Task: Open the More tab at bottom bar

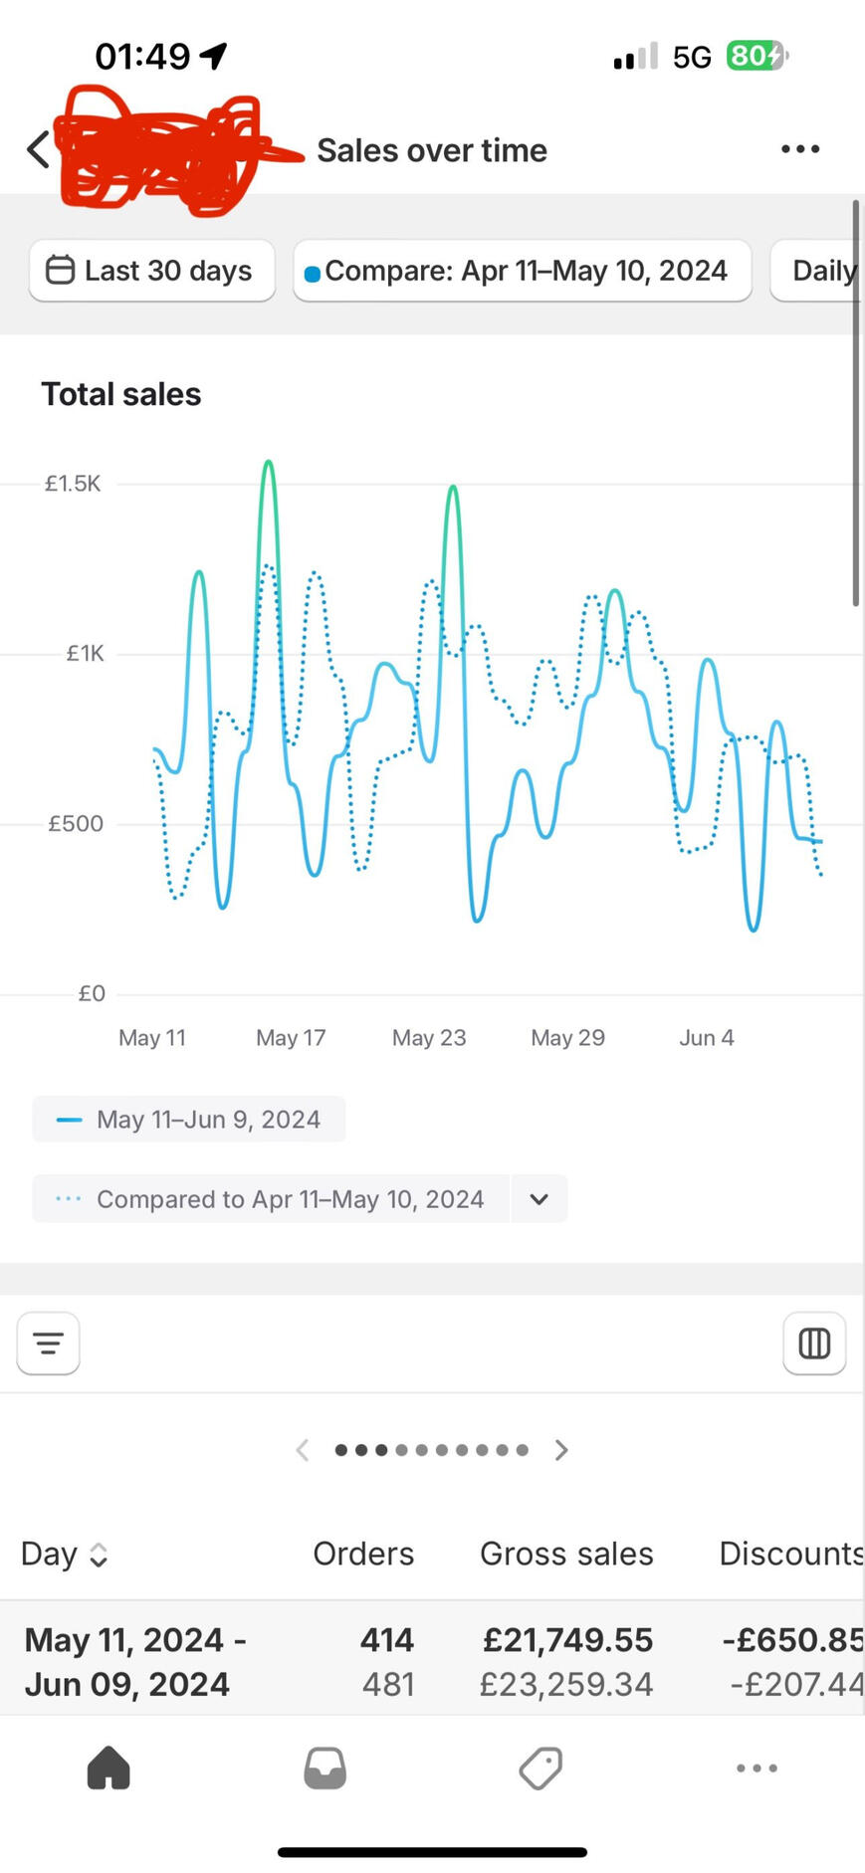Action: click(757, 1769)
